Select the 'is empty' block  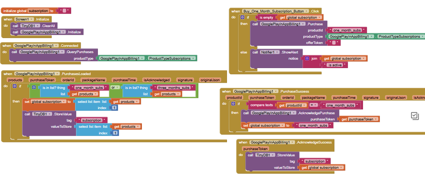pyautogui.click(x=266, y=18)
